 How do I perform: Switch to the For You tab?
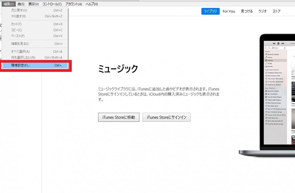pyautogui.click(x=229, y=11)
